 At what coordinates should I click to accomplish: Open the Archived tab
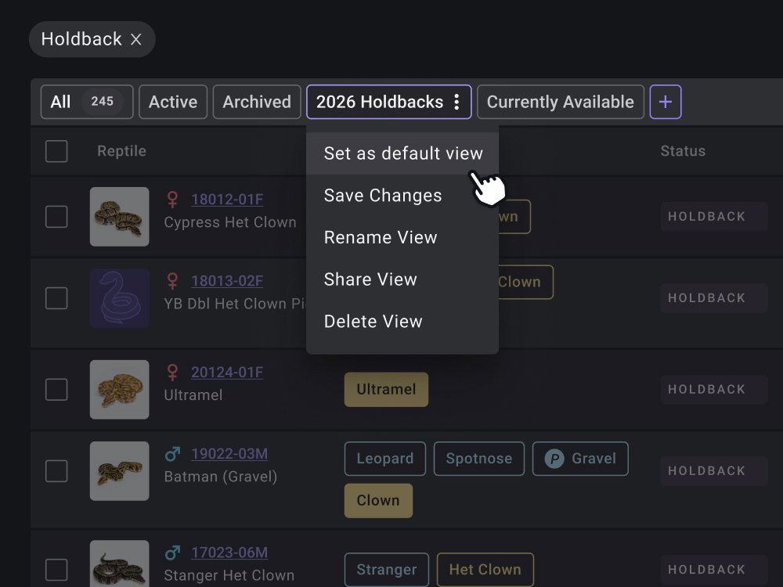257,102
